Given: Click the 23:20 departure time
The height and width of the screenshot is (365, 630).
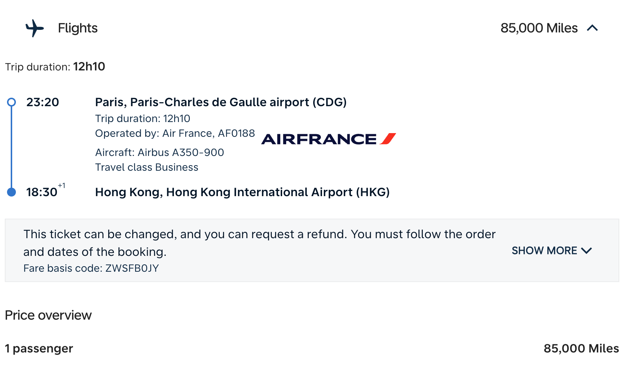Looking at the screenshot, I should [x=42, y=102].
